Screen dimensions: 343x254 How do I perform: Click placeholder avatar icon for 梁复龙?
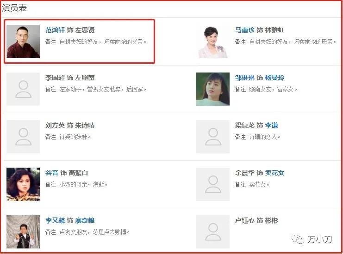click(213, 137)
